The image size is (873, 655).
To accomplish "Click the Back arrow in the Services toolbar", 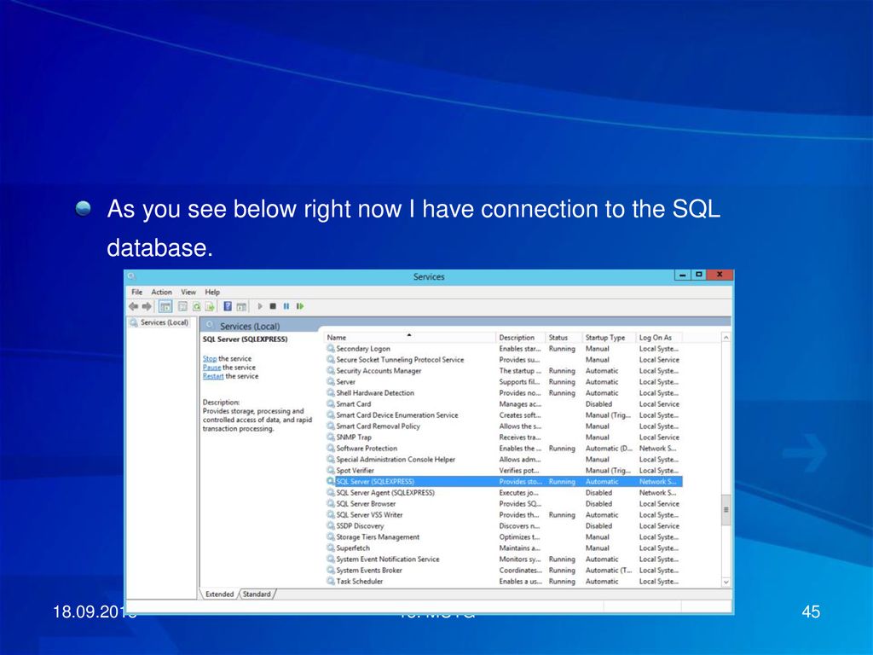I will click(x=133, y=306).
